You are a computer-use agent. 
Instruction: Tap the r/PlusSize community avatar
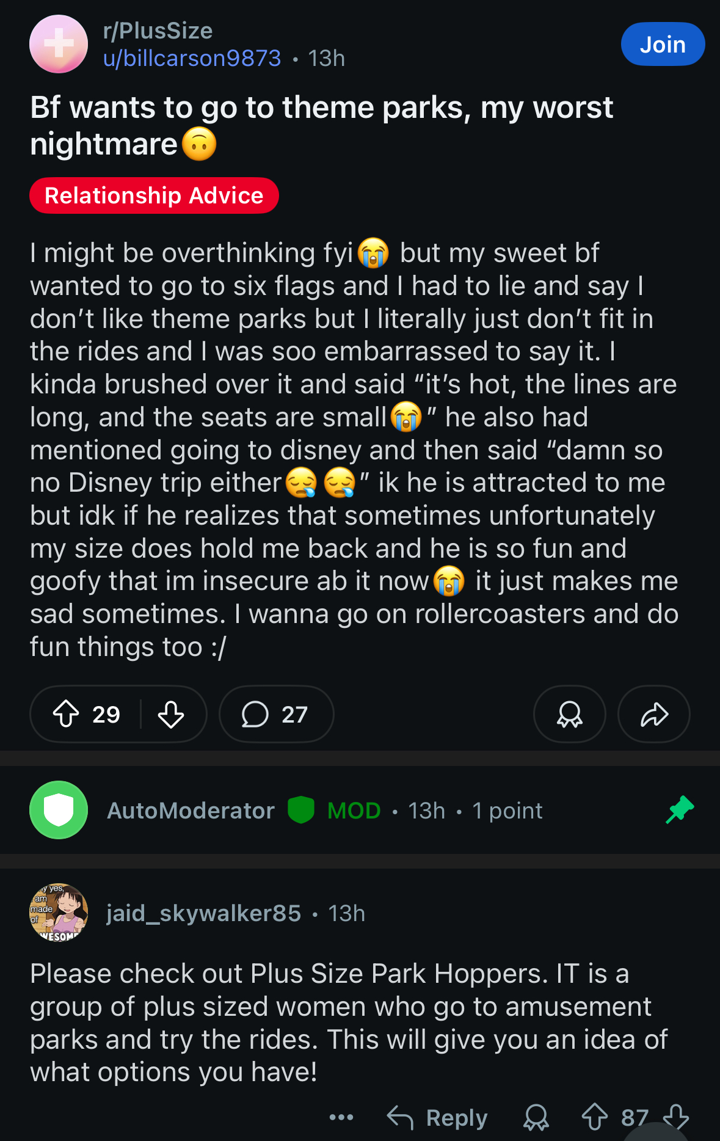coord(59,44)
